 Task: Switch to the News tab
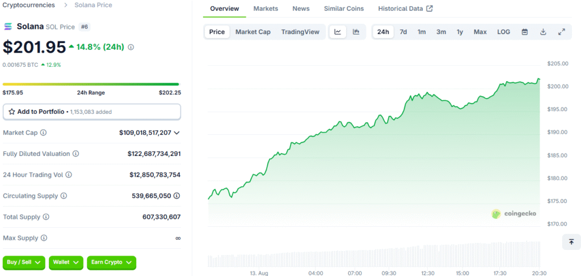(301, 9)
